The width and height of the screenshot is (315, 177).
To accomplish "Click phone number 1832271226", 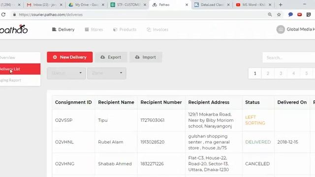I will [152, 164].
